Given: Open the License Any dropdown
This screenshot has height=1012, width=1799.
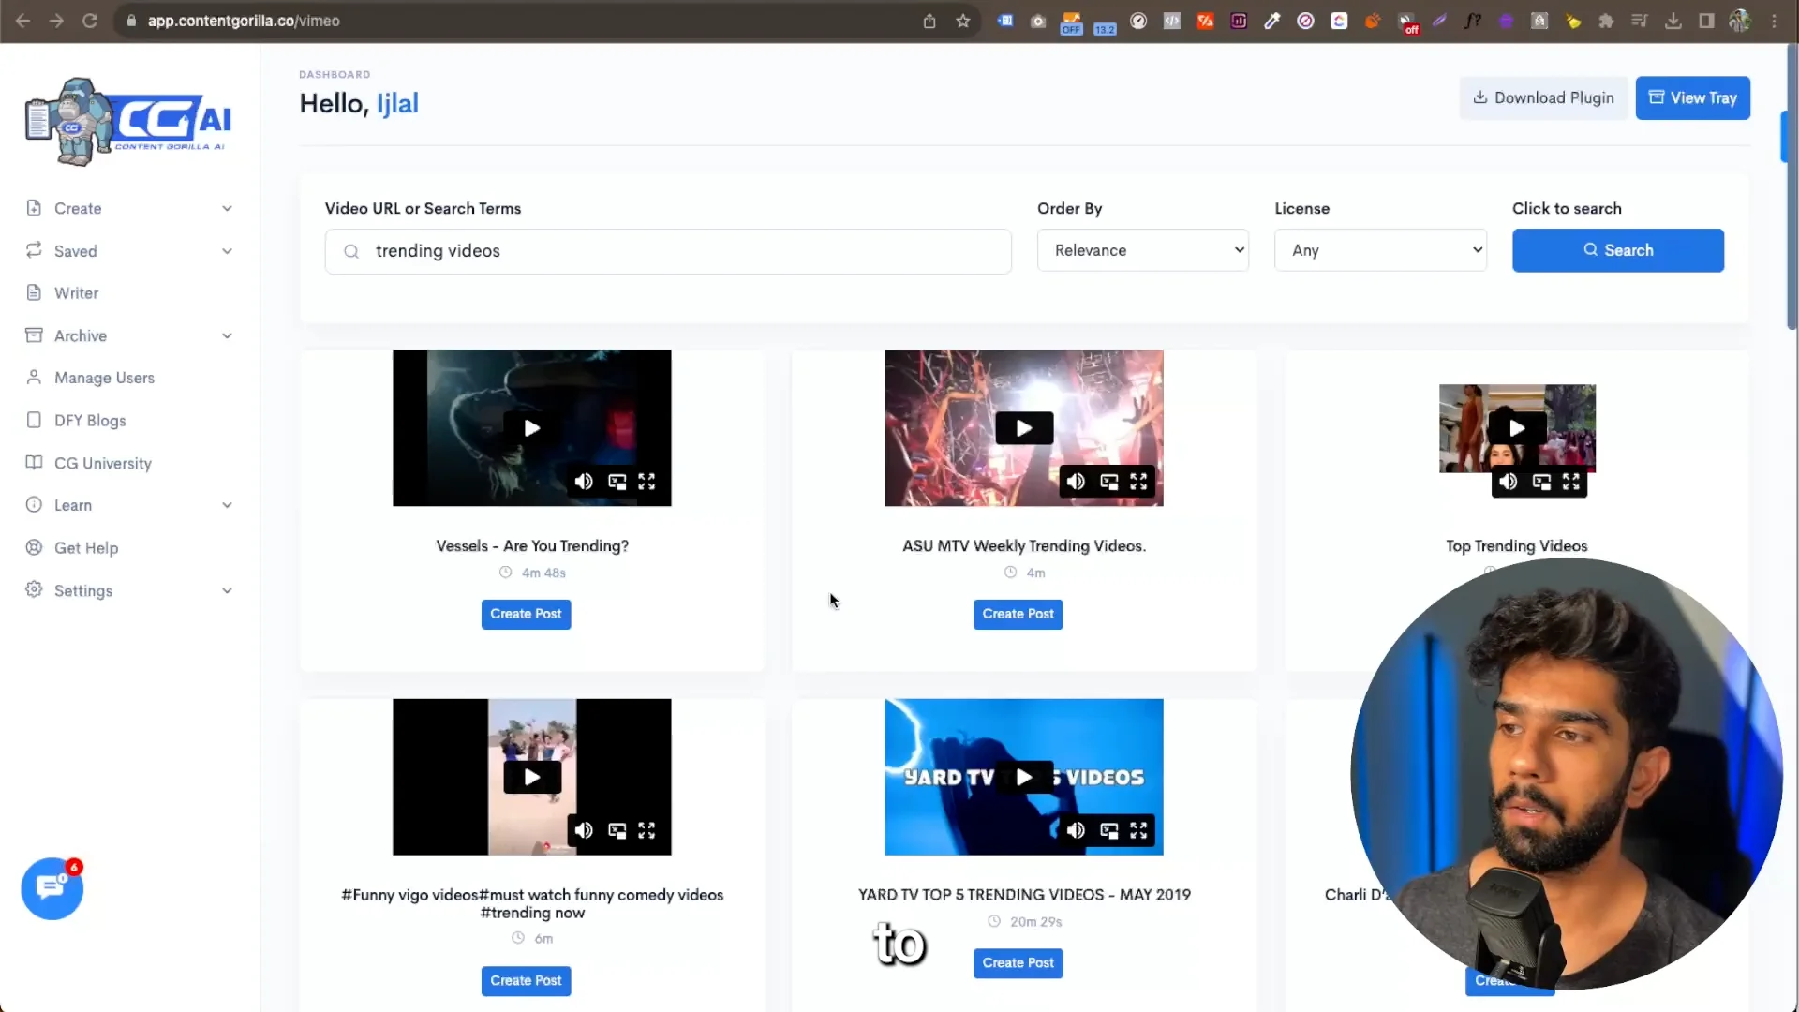Looking at the screenshot, I should [1380, 250].
